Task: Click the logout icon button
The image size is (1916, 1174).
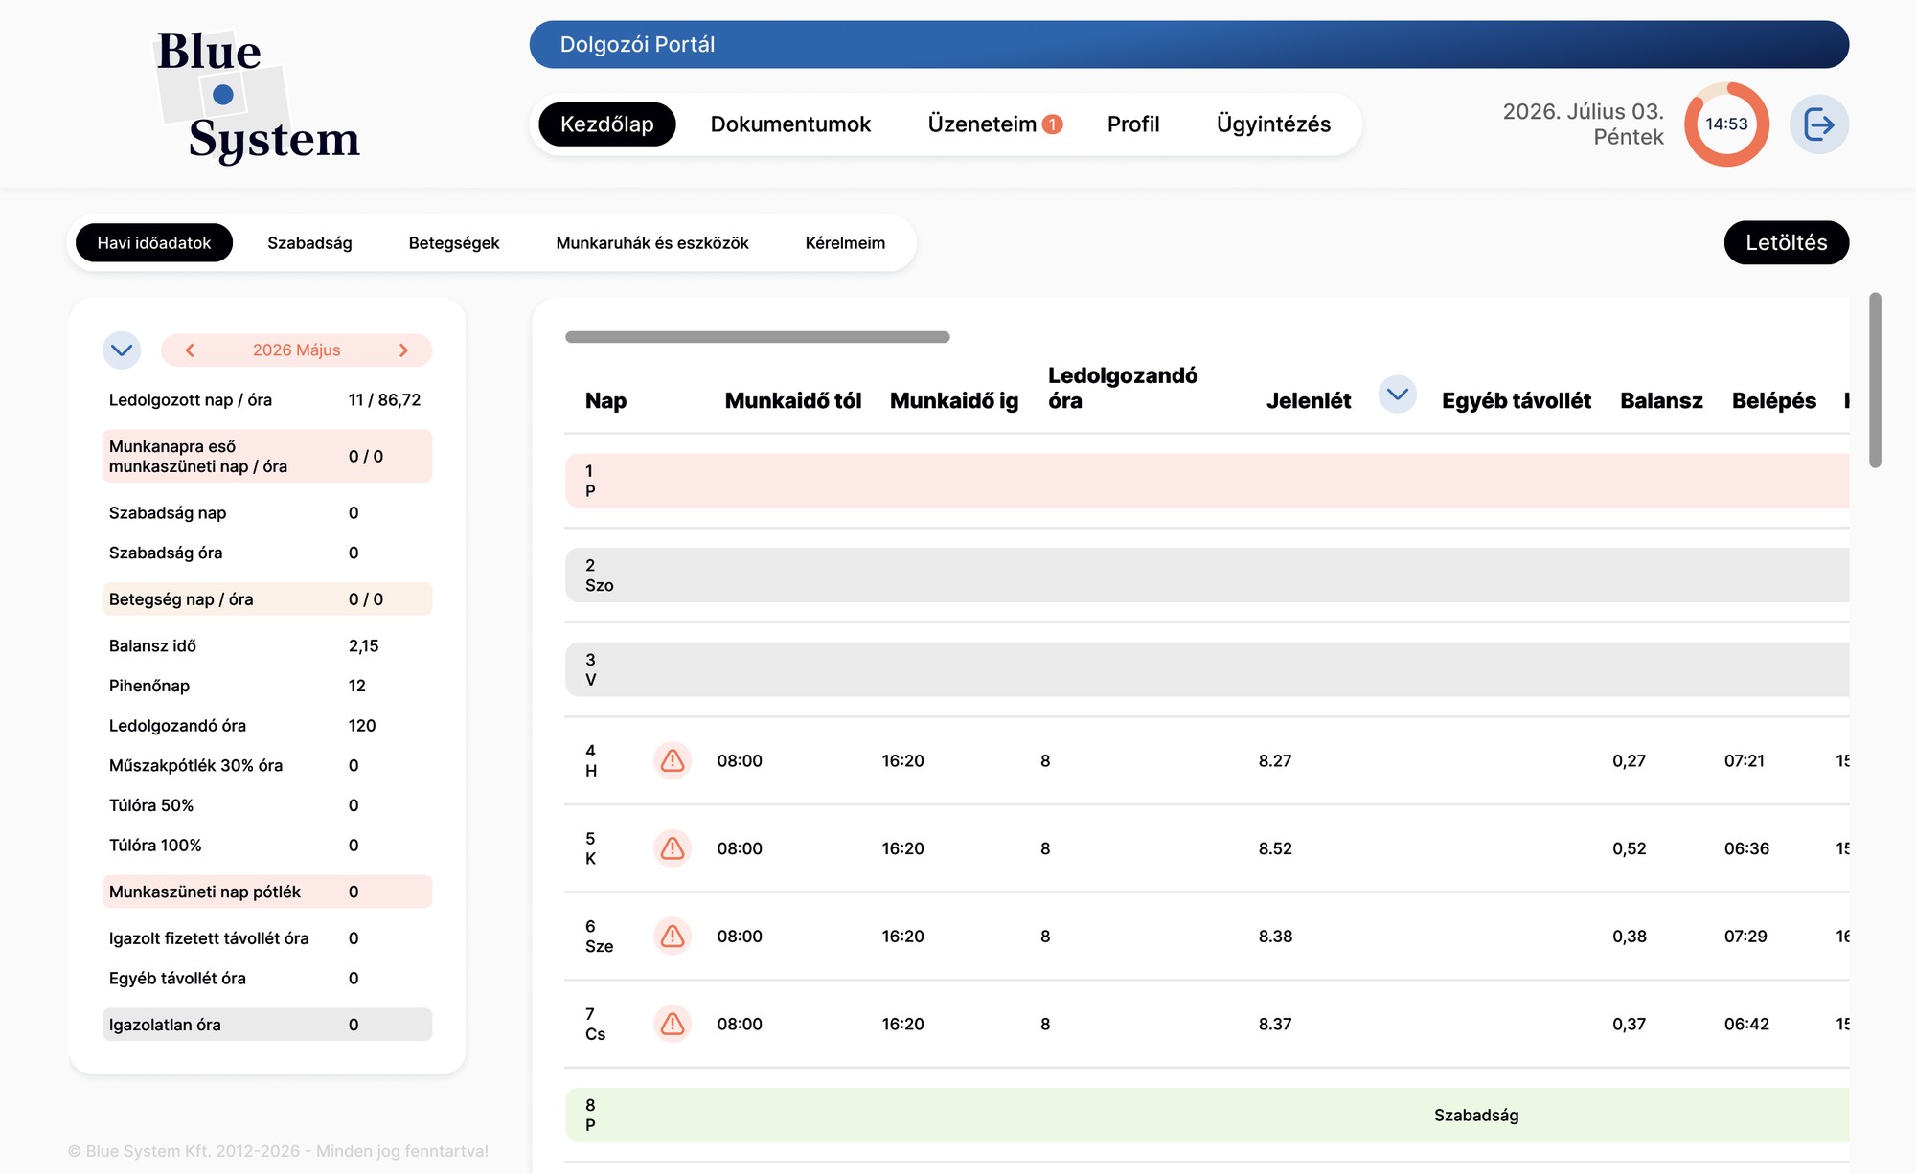Action: [1818, 124]
